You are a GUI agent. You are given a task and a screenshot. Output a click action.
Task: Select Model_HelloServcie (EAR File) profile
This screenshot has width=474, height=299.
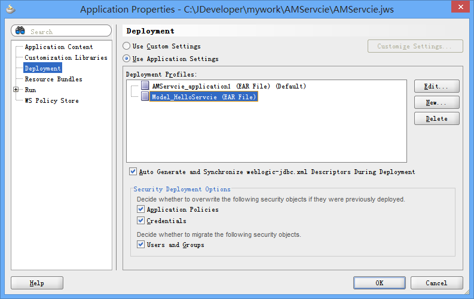coord(204,97)
